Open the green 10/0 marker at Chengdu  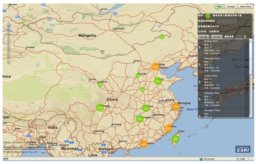tap(100, 108)
